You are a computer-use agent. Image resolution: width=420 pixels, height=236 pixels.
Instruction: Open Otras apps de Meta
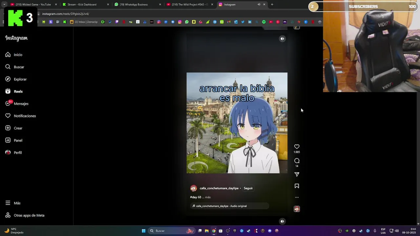[x=25, y=215]
